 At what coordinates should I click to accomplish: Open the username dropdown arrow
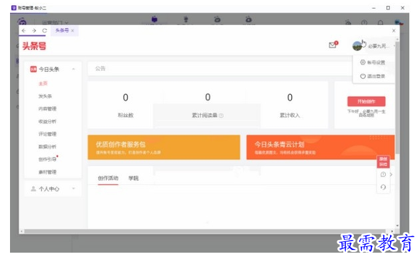tap(394, 46)
